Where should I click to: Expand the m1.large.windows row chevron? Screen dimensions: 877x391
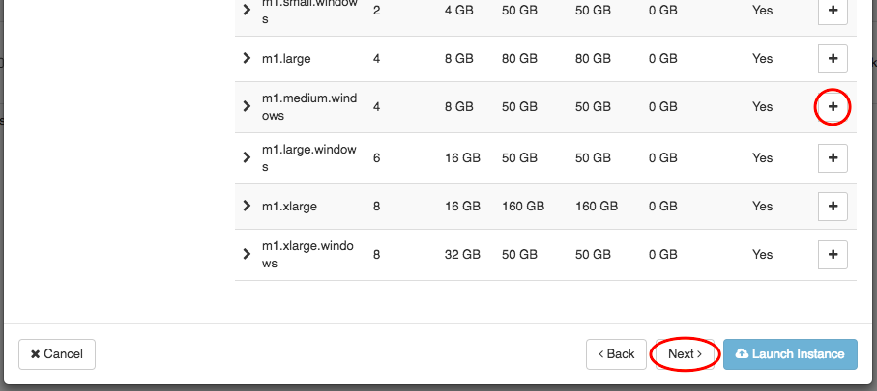pos(247,157)
